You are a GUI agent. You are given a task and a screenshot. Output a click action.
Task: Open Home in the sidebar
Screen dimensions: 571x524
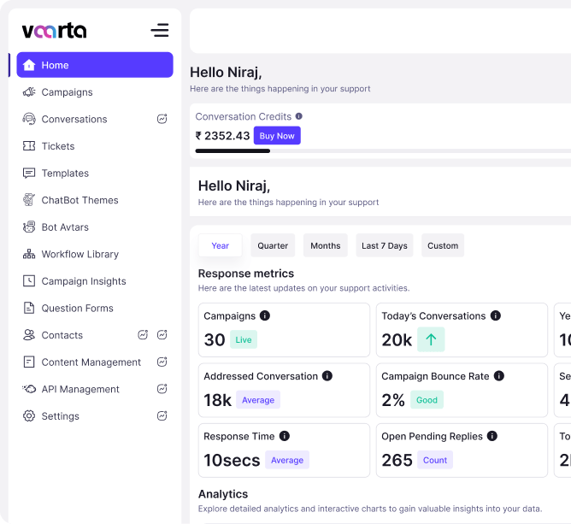[95, 65]
